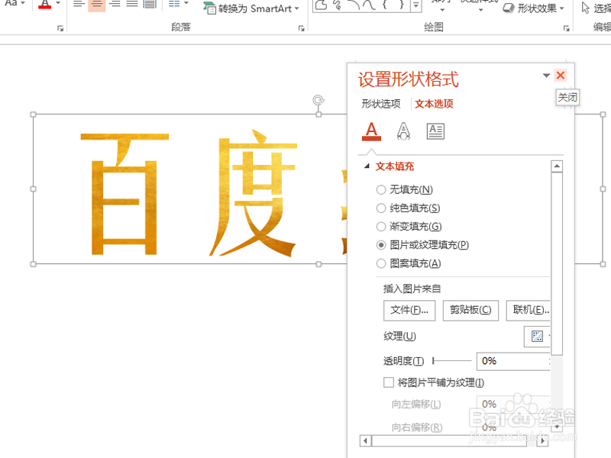Open the 段落 dialog launcher

click(x=301, y=28)
